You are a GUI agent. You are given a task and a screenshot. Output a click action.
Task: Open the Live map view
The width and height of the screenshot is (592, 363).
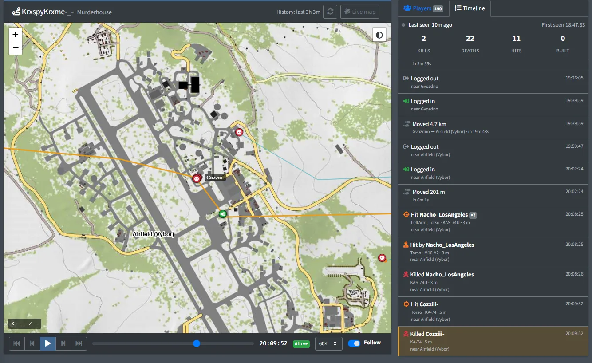tap(360, 12)
